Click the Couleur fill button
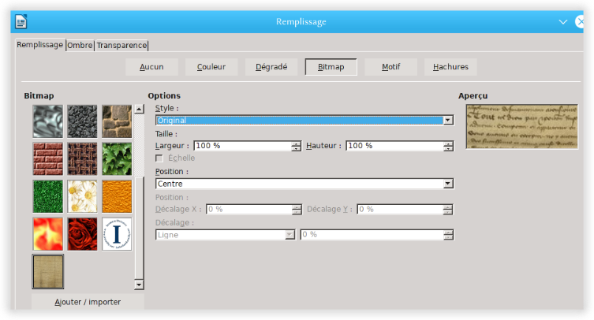The width and height of the screenshot is (594, 320). point(211,67)
